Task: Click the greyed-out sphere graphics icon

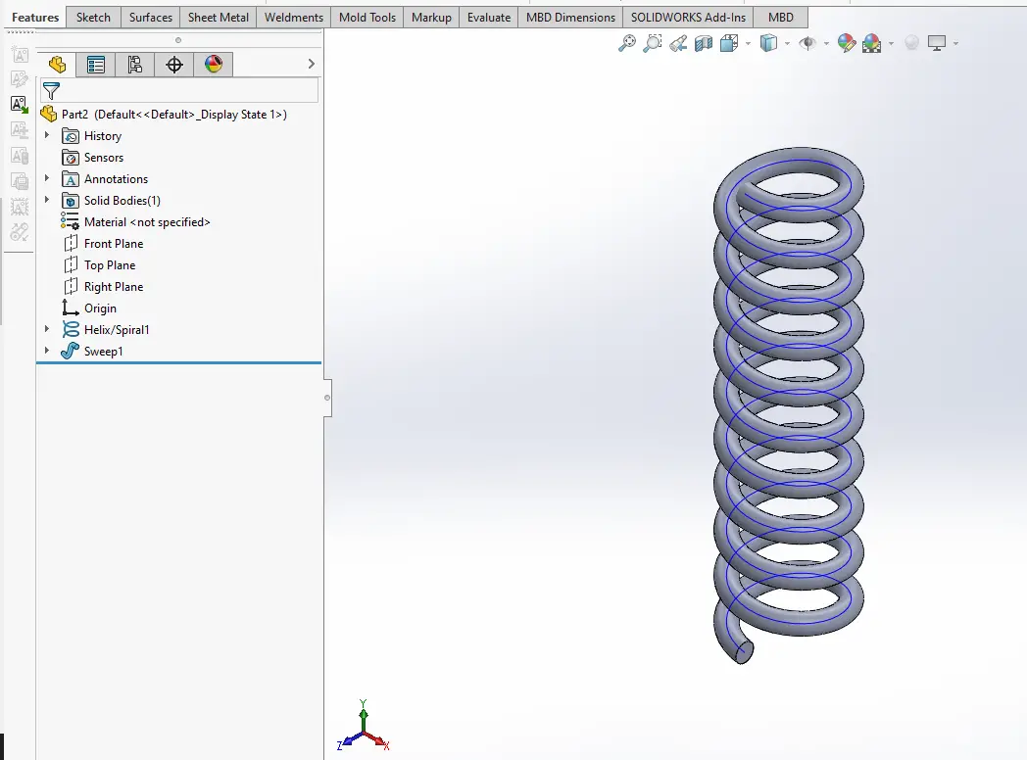Action: [x=911, y=43]
